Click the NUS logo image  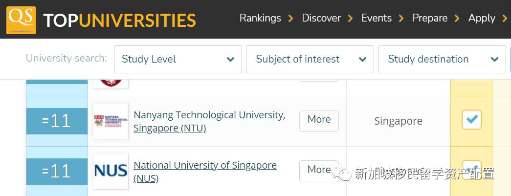(111, 171)
